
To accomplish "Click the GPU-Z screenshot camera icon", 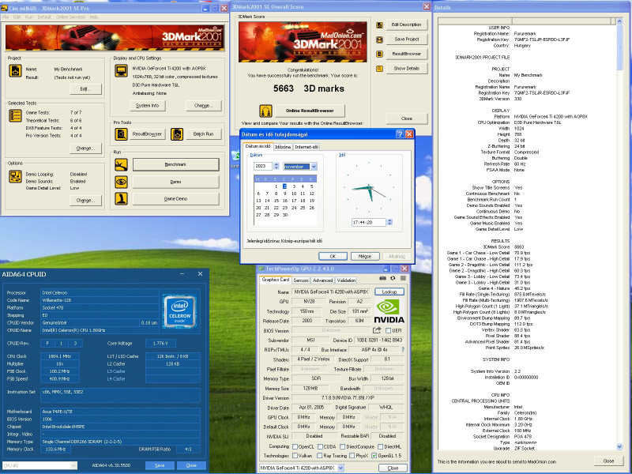I will pos(382,279).
